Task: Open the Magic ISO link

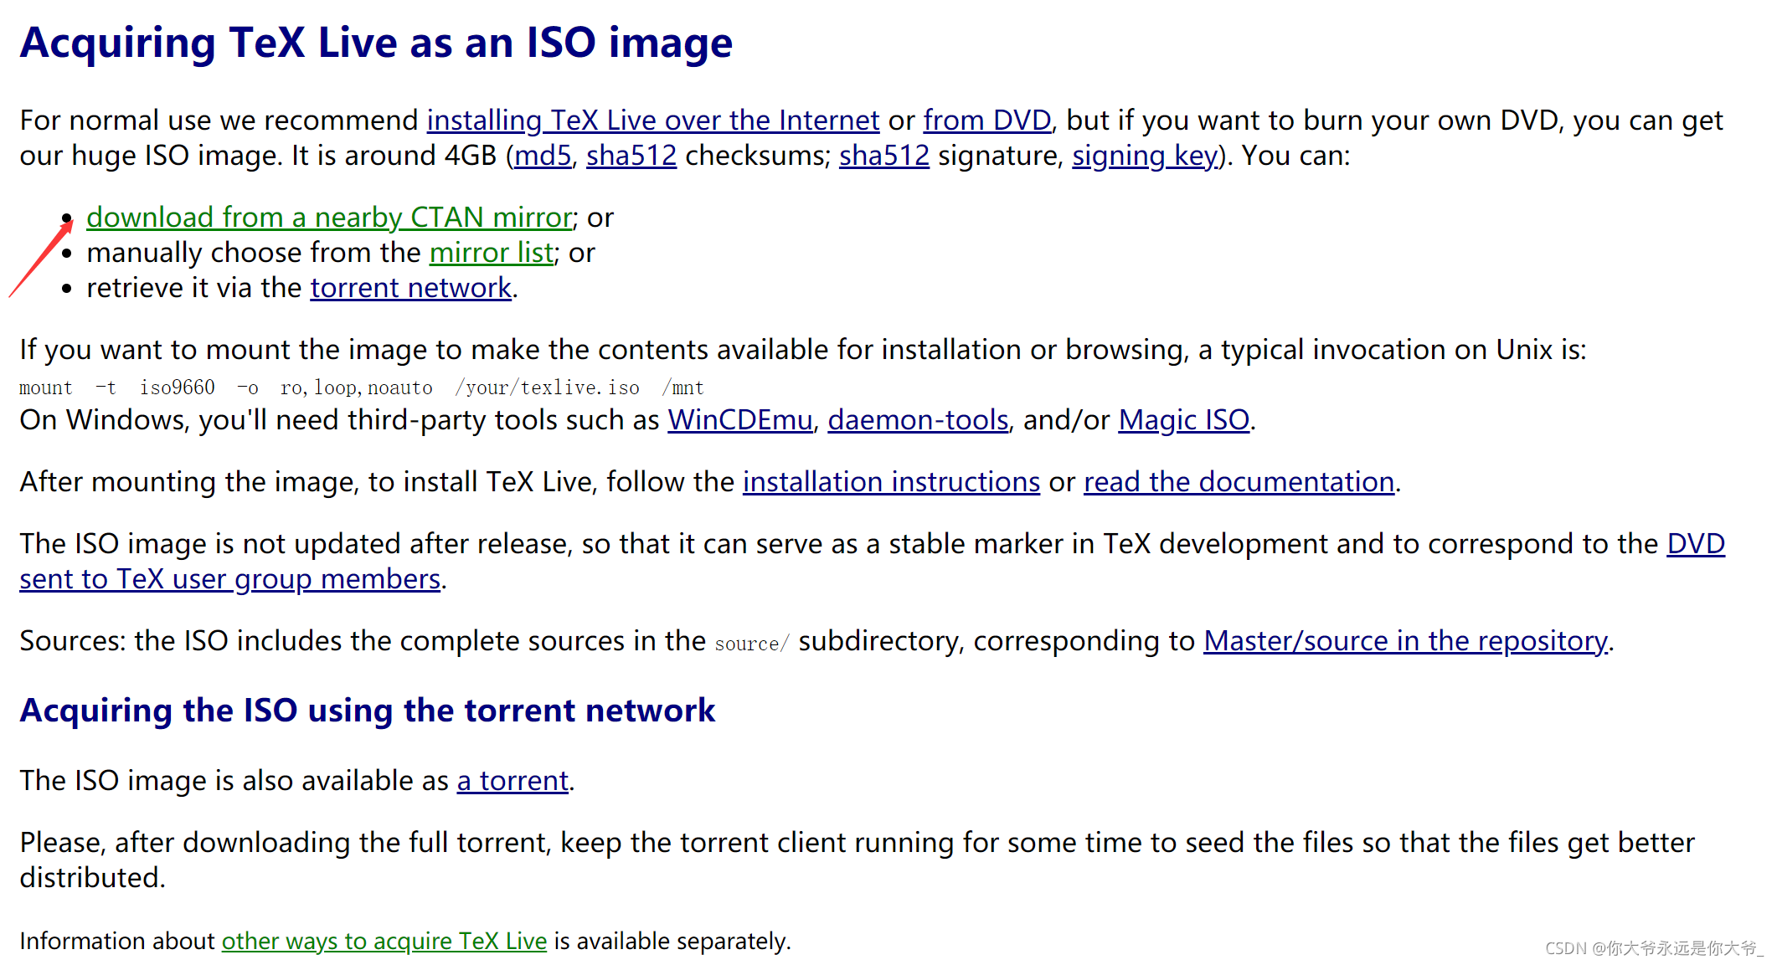Action: (x=1183, y=420)
